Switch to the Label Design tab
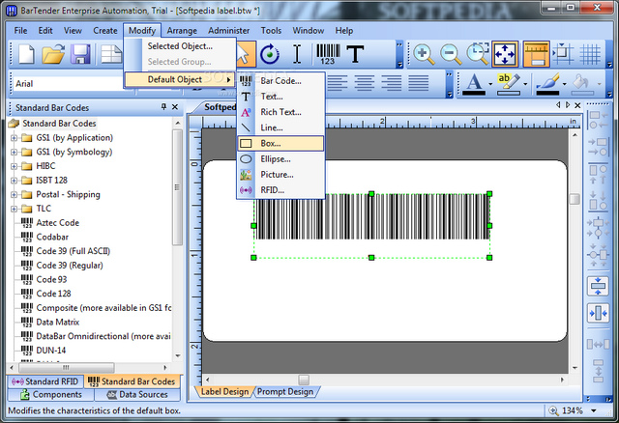The width and height of the screenshot is (619, 423). [223, 391]
